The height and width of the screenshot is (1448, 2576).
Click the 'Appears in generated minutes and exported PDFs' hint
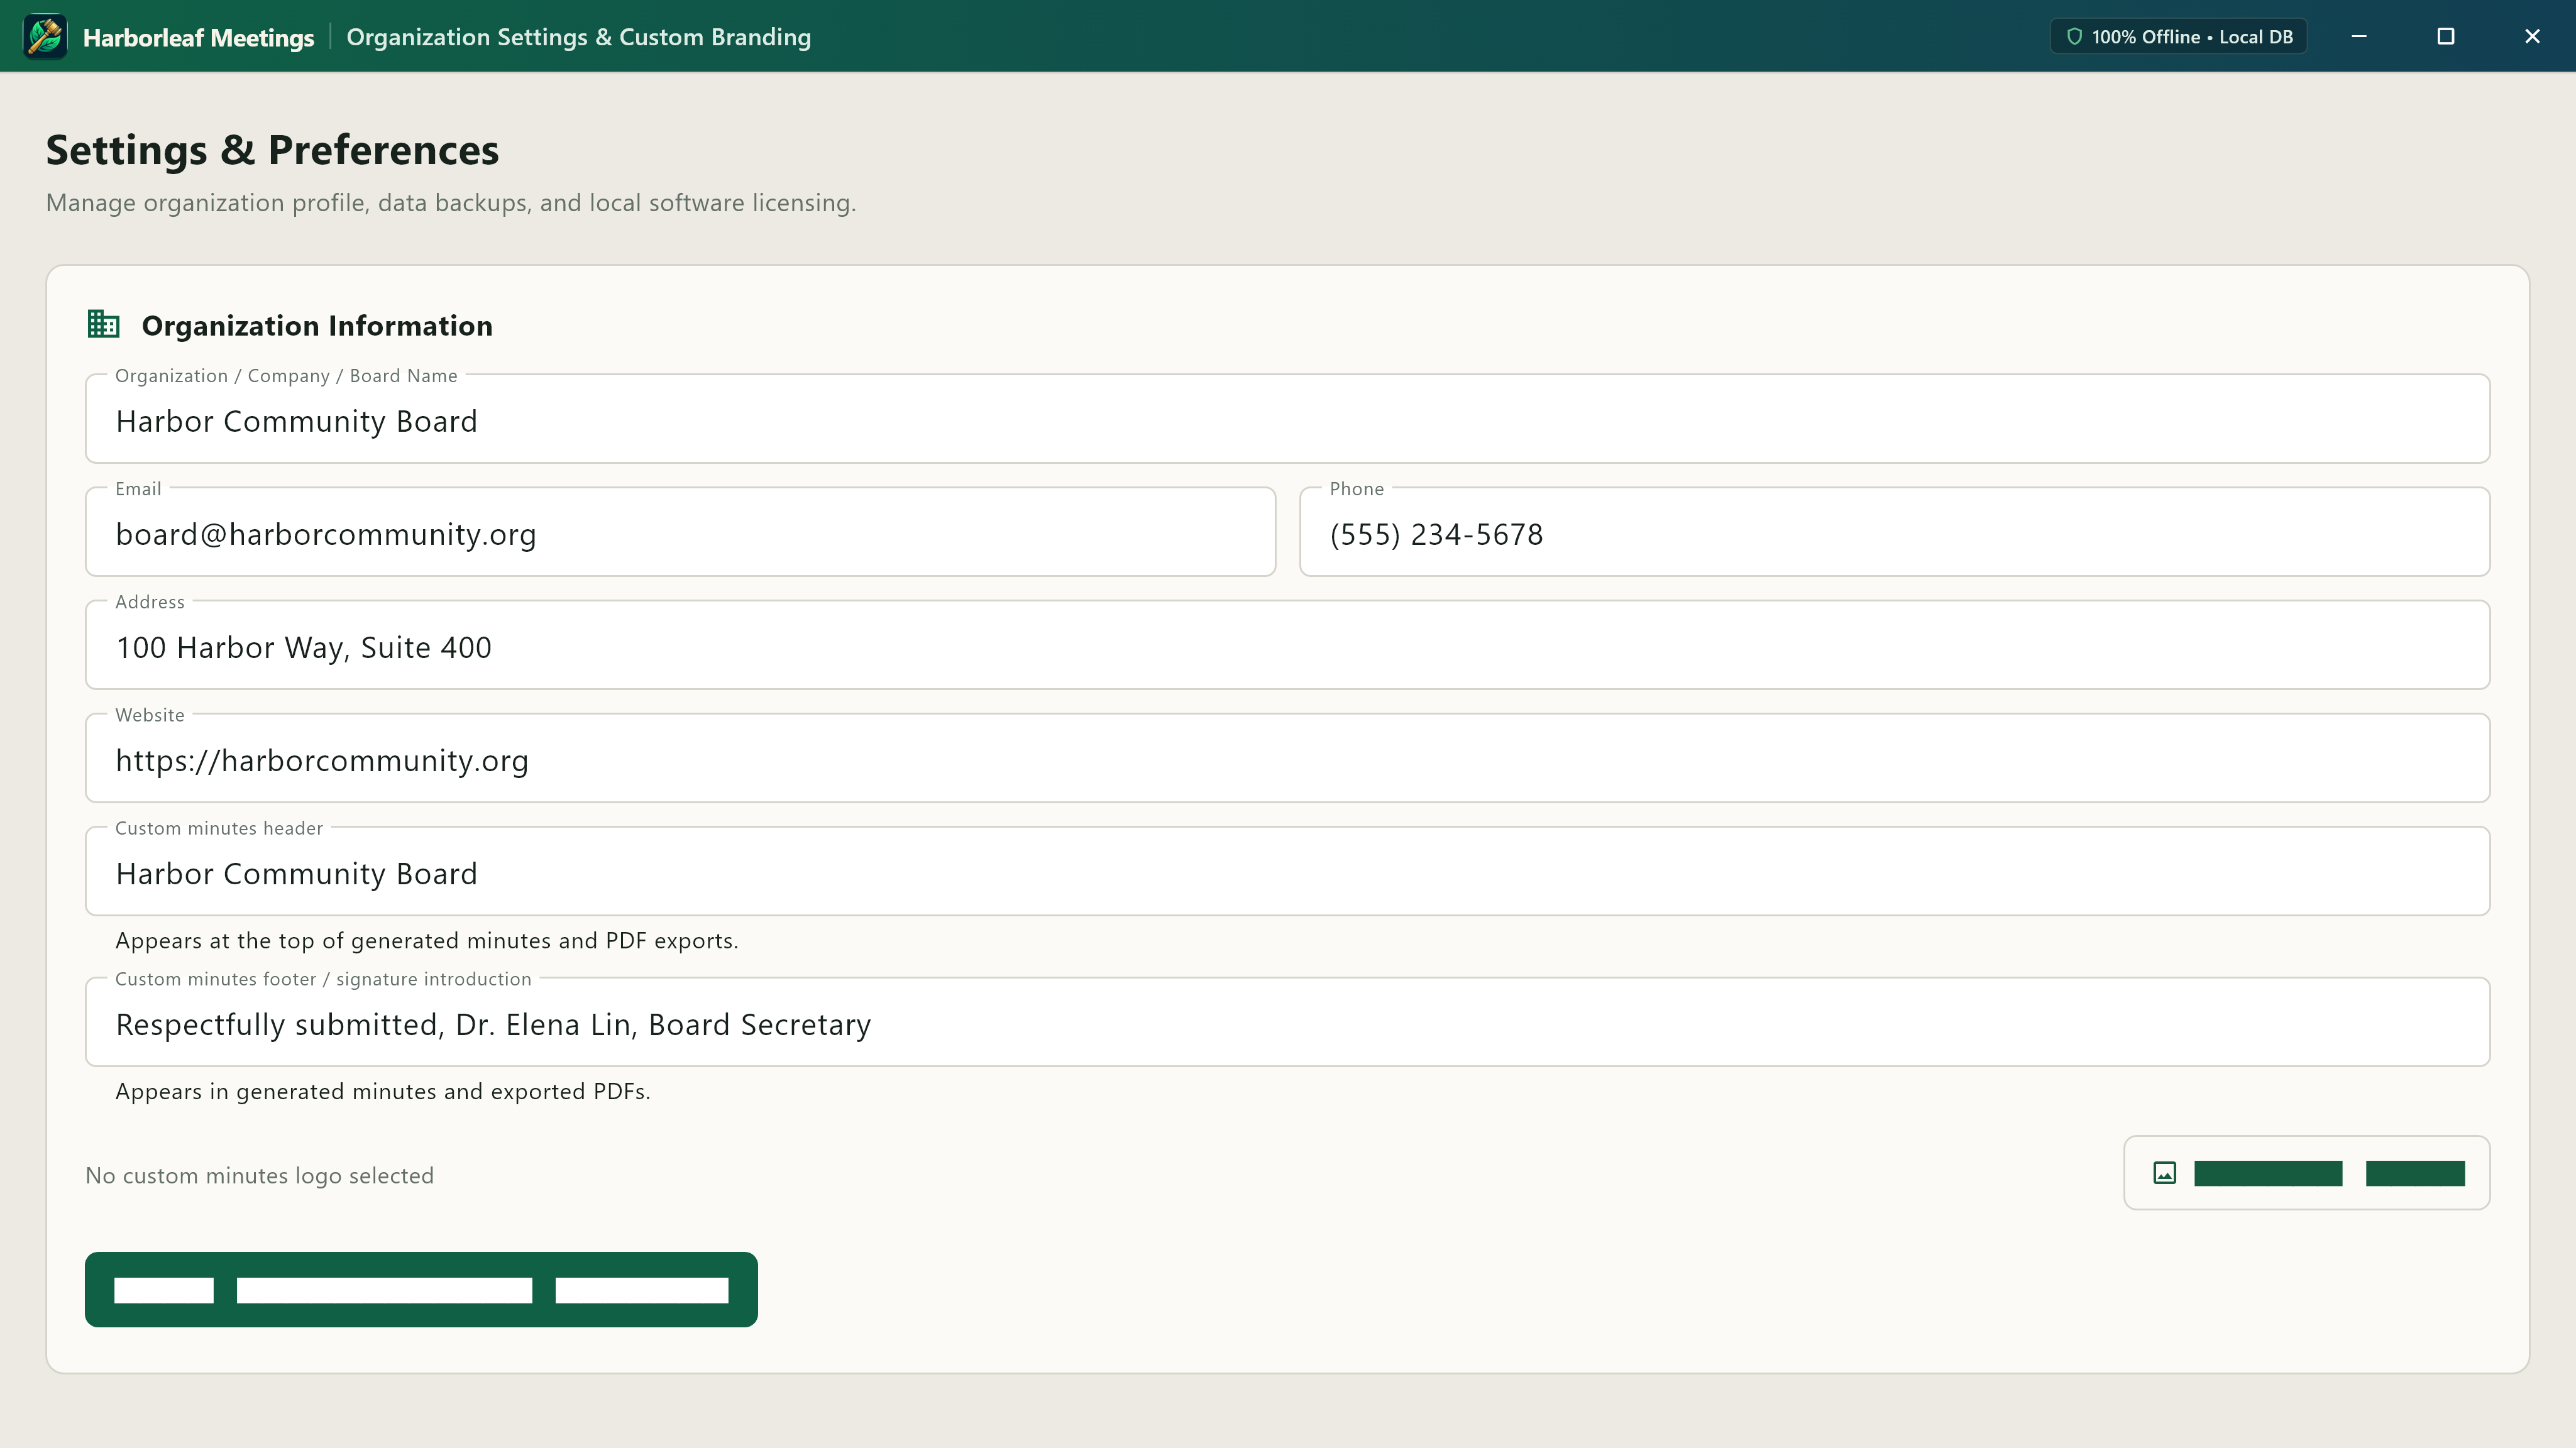382,1091
